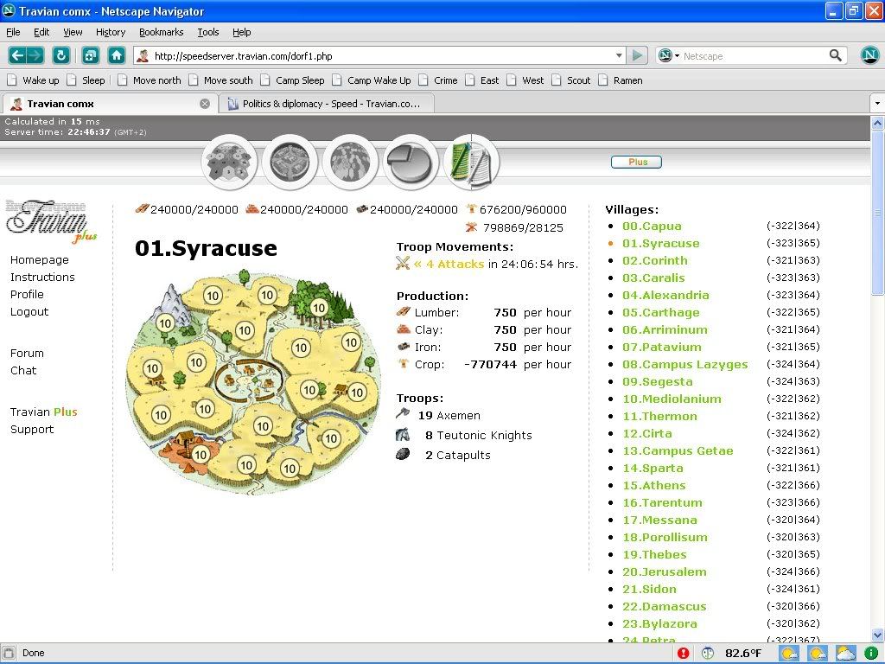Click the Chat link in the sidebar

coord(23,370)
